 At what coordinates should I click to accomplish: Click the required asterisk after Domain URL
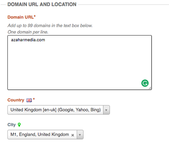pos(35,16)
